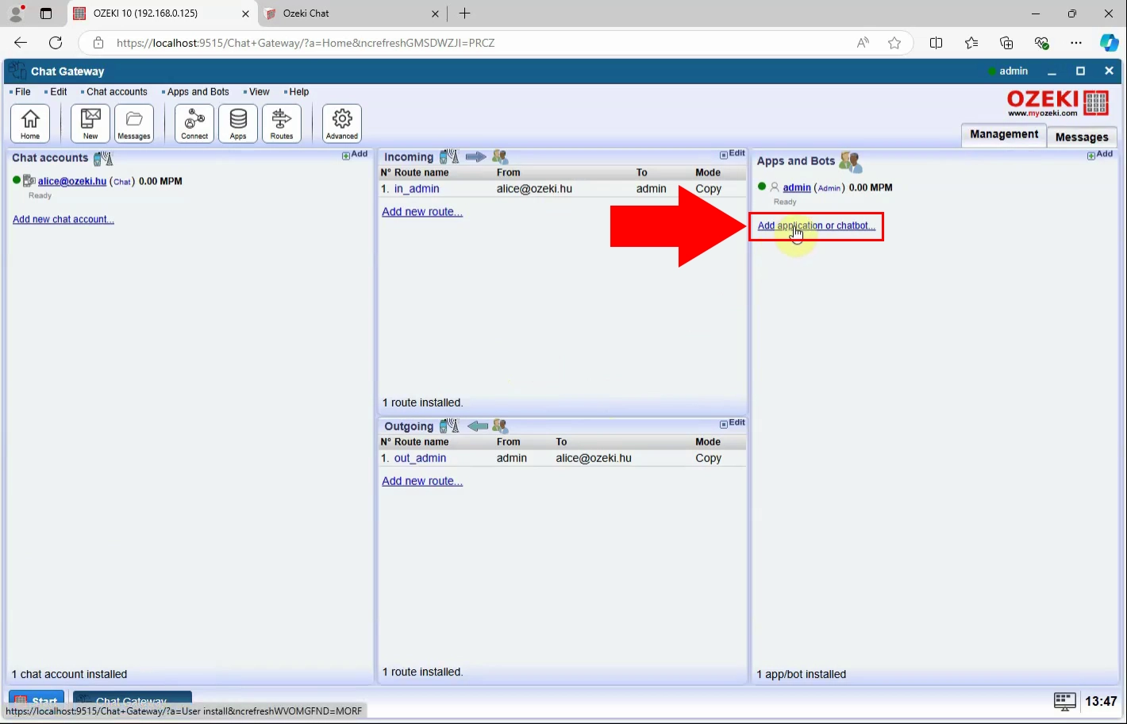This screenshot has width=1127, height=724.
Task: Click '1 app/bot installed' status text
Action: [x=802, y=674]
